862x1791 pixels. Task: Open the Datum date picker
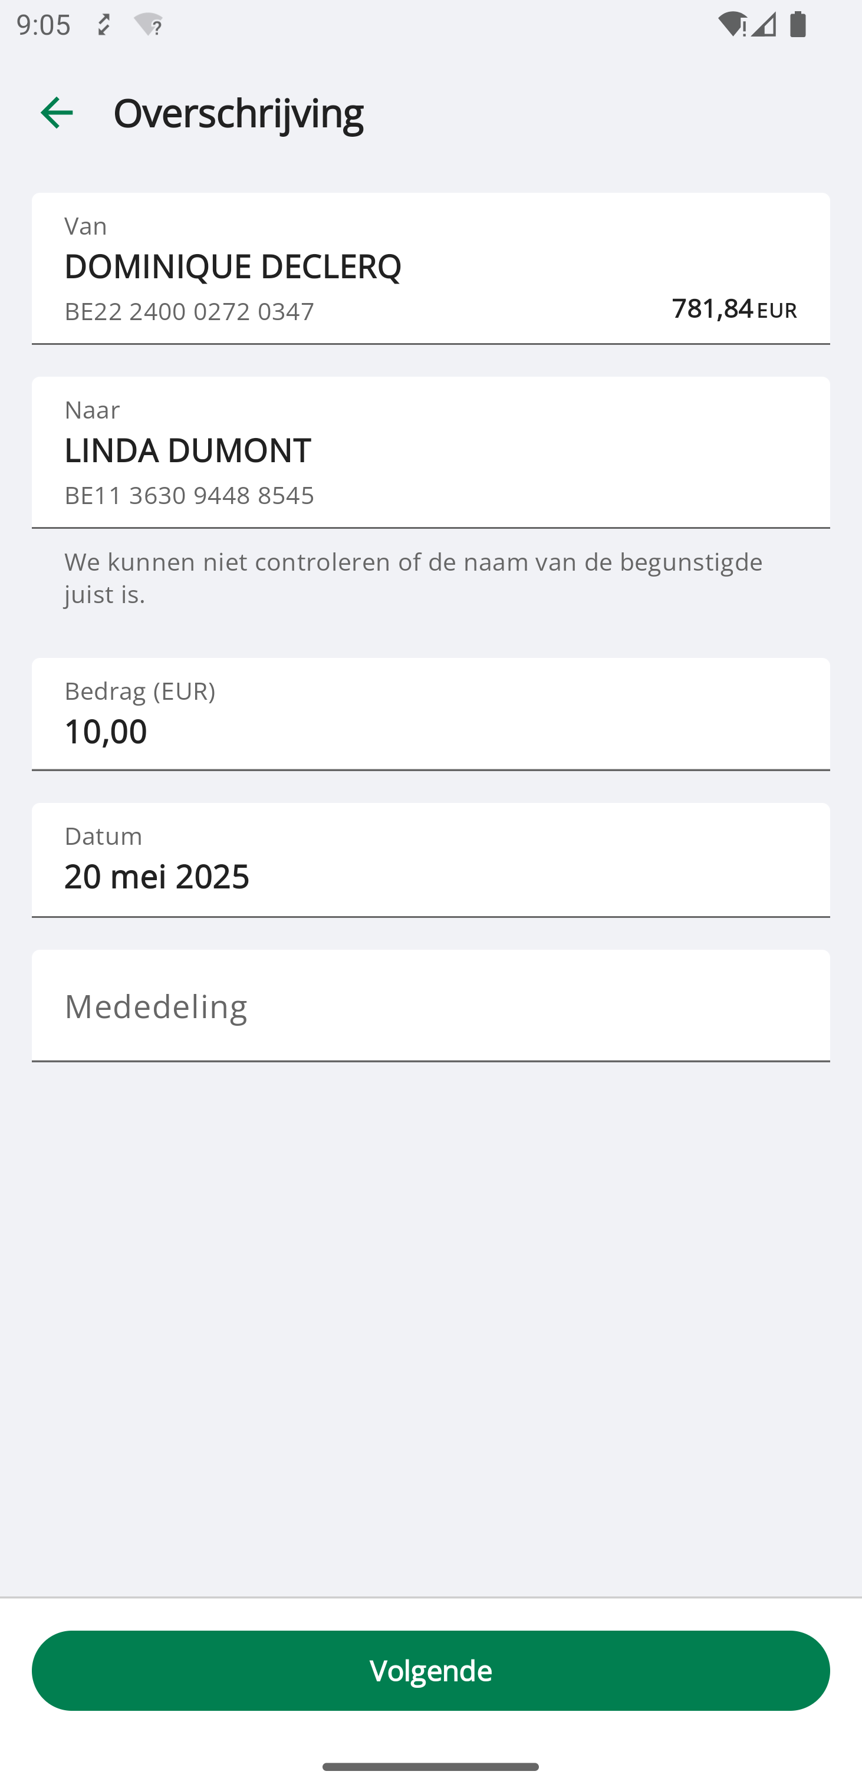[430, 860]
